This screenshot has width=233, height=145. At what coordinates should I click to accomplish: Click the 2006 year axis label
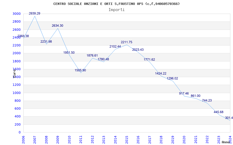(x=23, y=139)
